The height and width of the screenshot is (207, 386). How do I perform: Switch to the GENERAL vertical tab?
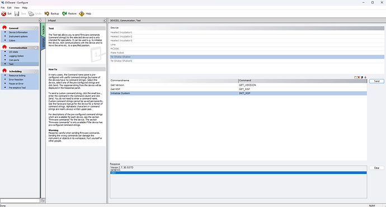coord(43,31)
